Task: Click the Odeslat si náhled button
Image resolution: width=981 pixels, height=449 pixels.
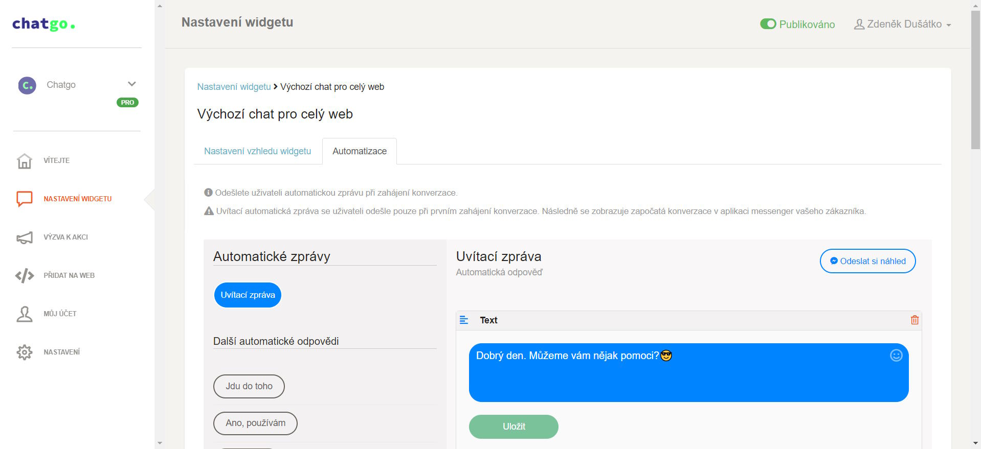Action: click(x=867, y=261)
